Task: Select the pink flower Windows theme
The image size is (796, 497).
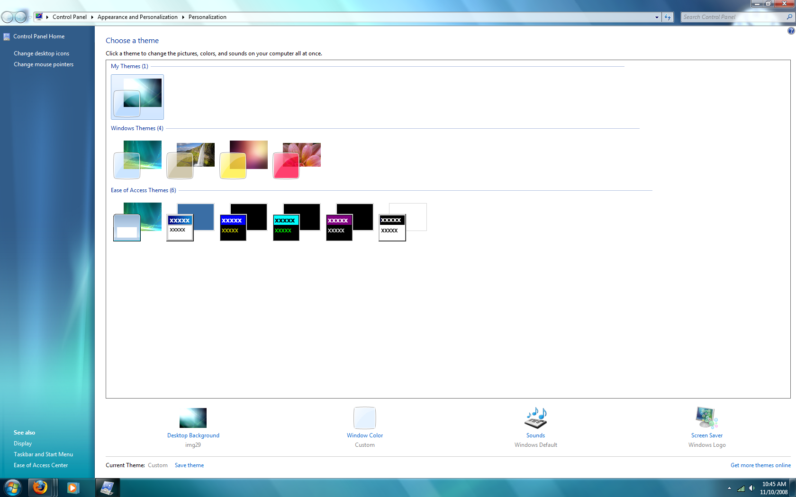Action: tap(297, 160)
